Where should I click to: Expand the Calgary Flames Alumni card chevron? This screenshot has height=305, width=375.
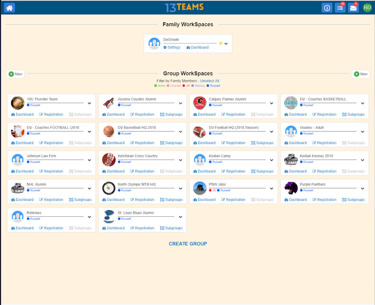pos(271,103)
